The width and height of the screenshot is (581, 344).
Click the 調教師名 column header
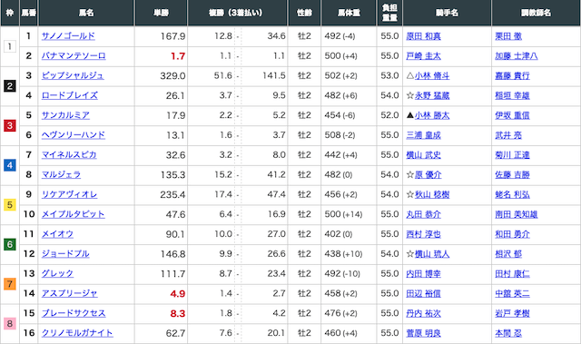(536, 13)
